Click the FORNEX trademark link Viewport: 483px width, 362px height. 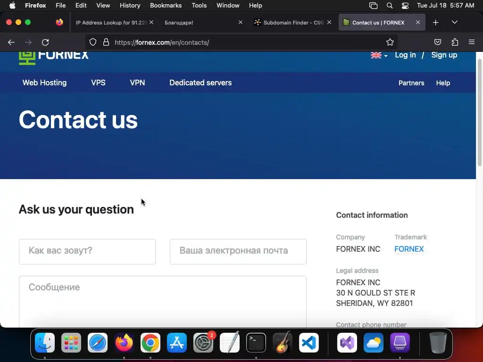pos(409,249)
